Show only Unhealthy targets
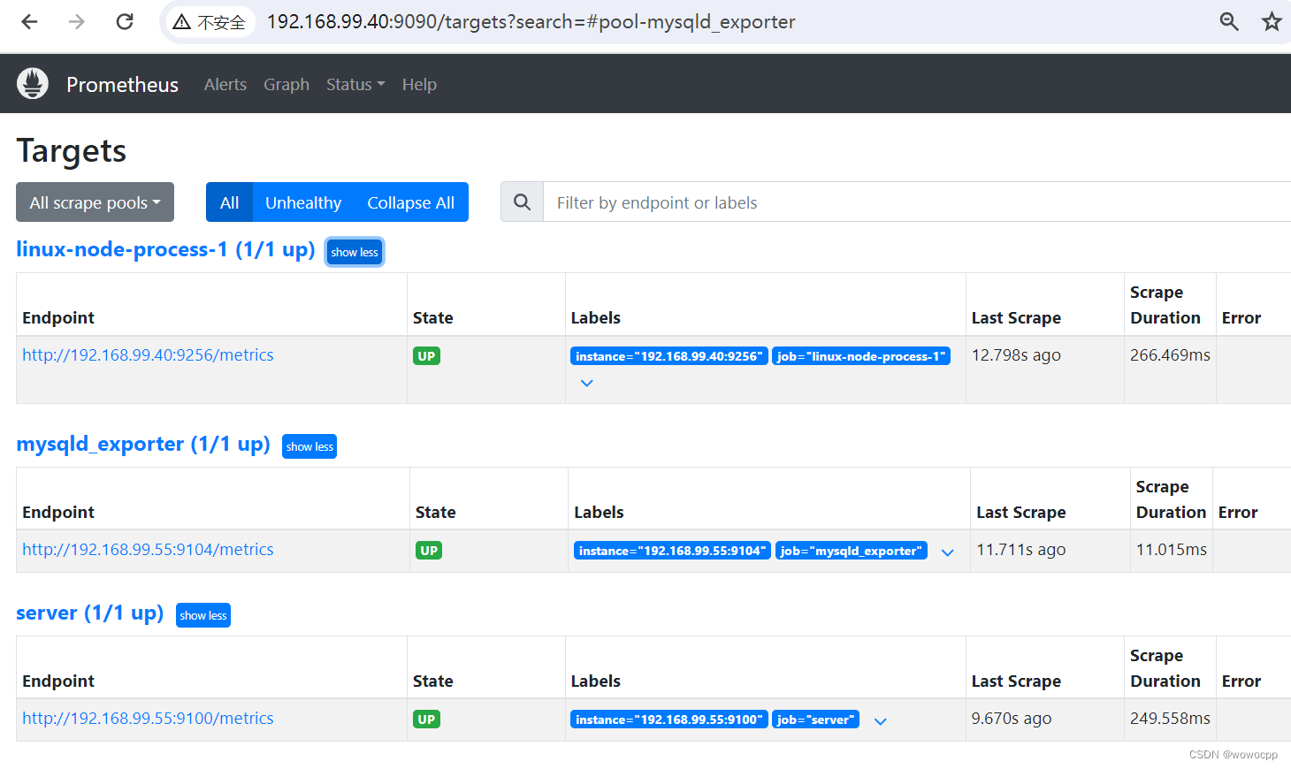This screenshot has height=769, width=1291. pyautogui.click(x=303, y=202)
